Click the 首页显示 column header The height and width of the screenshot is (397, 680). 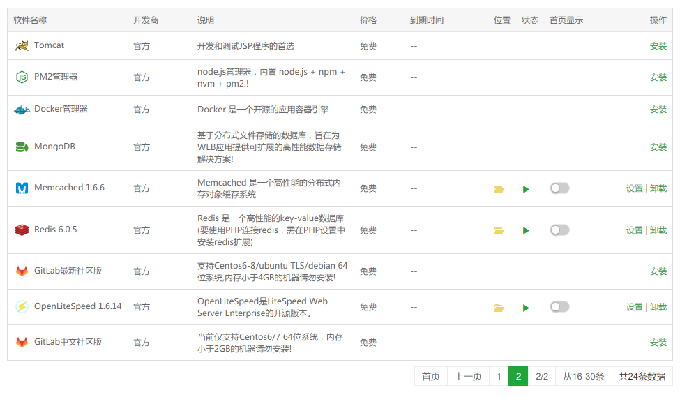click(x=566, y=20)
